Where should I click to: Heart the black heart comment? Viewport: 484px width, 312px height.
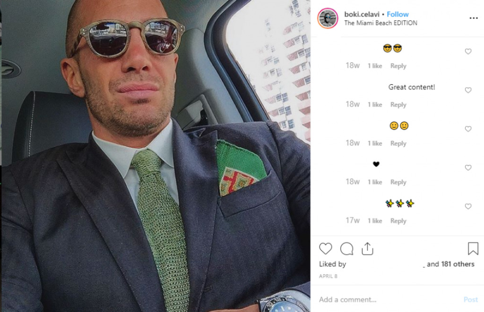[x=468, y=167]
